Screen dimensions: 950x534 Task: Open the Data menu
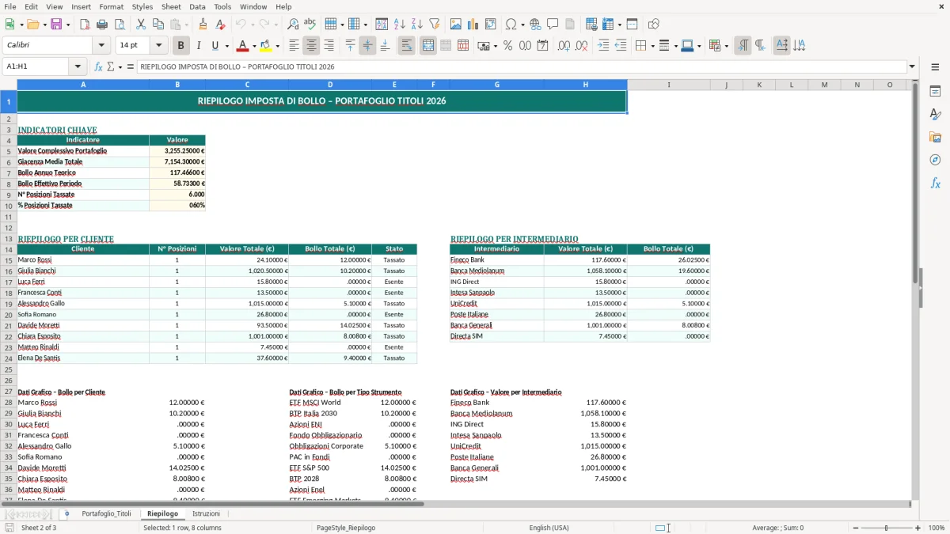(x=197, y=6)
